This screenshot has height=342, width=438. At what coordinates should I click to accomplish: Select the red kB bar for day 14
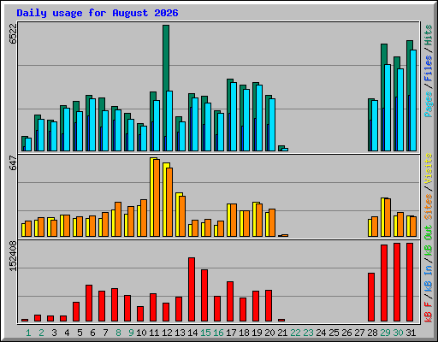192,290
